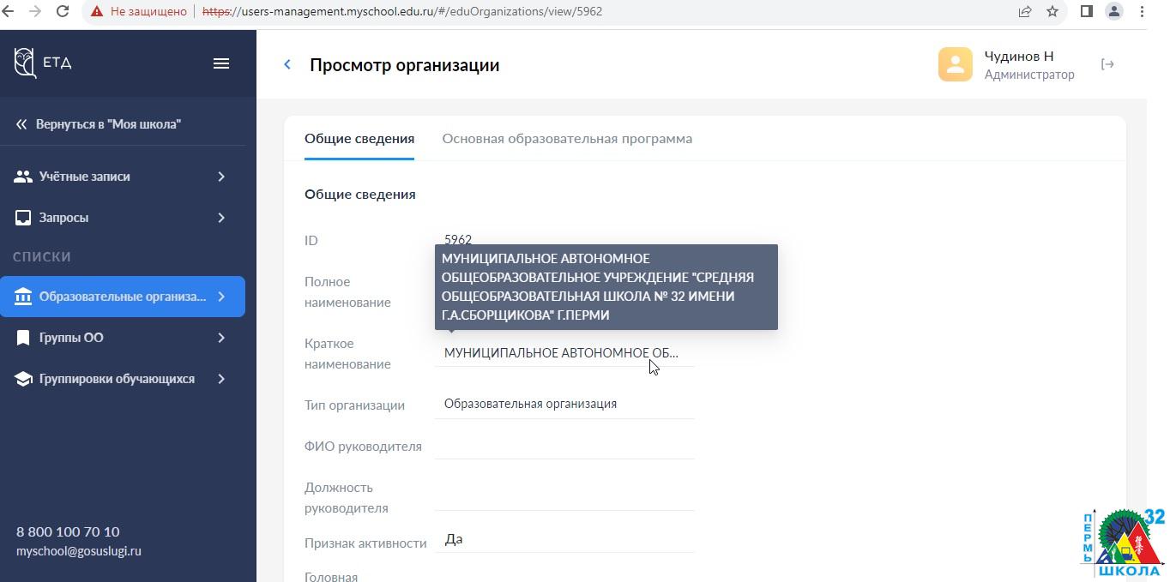1170x582 pixels.
Task: Click the Краткое наименование field
Action: (564, 353)
